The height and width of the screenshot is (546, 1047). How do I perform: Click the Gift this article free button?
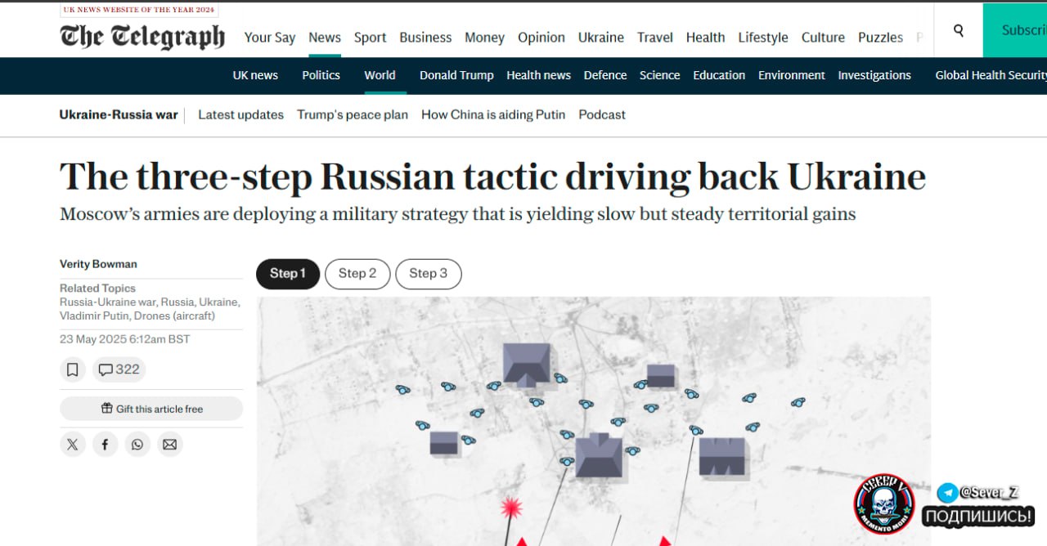click(151, 409)
